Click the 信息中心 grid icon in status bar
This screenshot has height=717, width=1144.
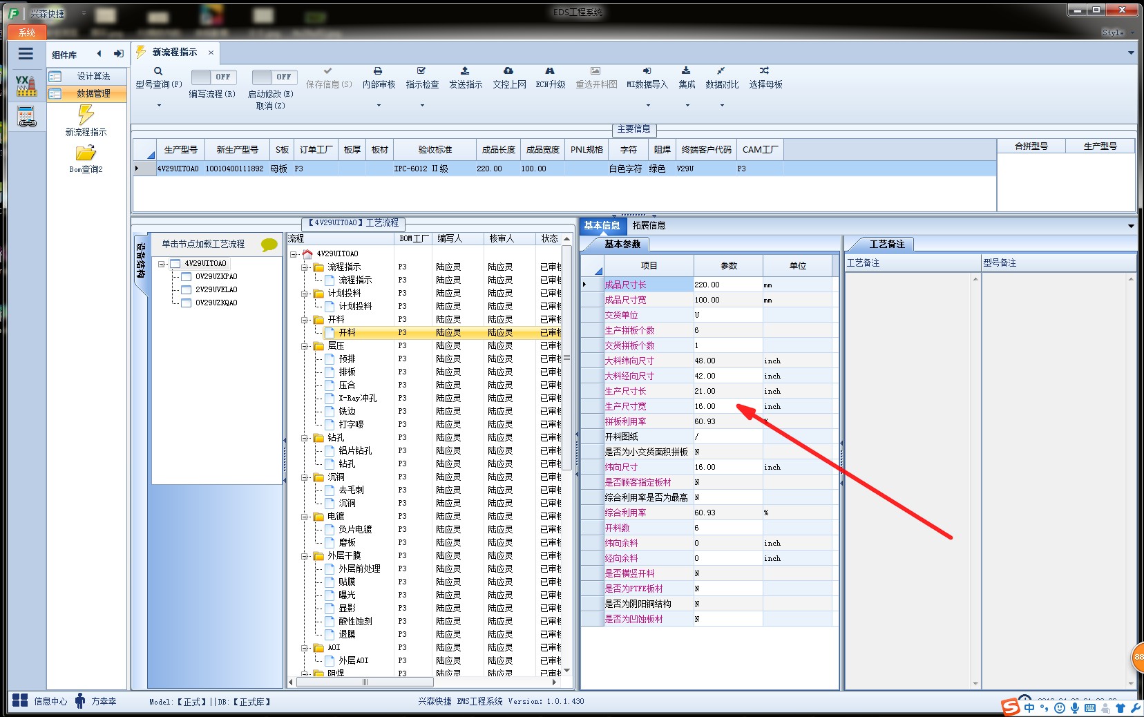pos(20,700)
